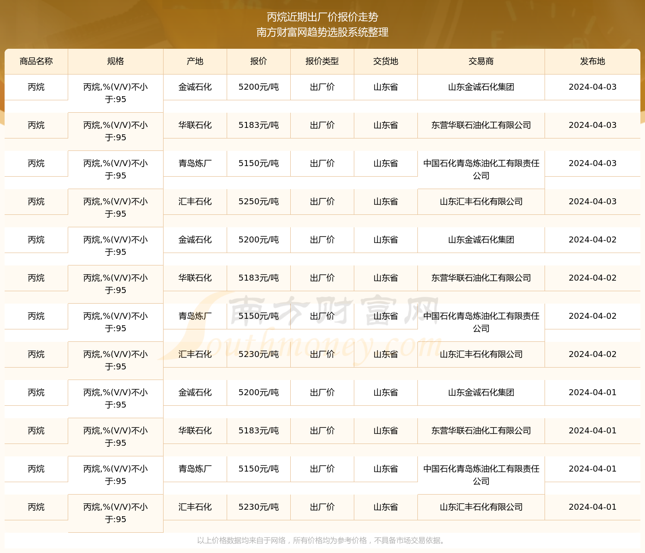
Task: Click 山东金诚石化集团 in the 2024-04-02 row
Action: click(x=481, y=240)
